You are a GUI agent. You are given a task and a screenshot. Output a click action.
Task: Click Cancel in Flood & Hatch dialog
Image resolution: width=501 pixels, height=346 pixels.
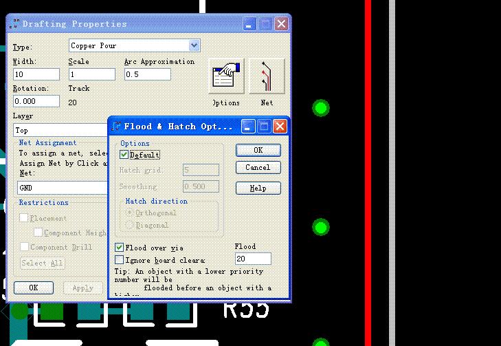click(258, 167)
